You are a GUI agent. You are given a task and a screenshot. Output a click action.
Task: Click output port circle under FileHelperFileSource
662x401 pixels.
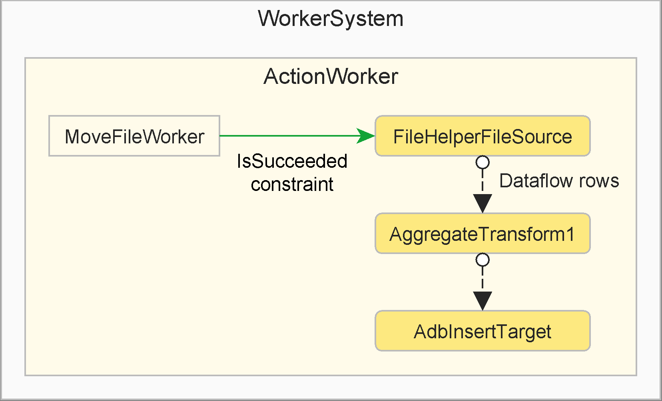pos(483,163)
